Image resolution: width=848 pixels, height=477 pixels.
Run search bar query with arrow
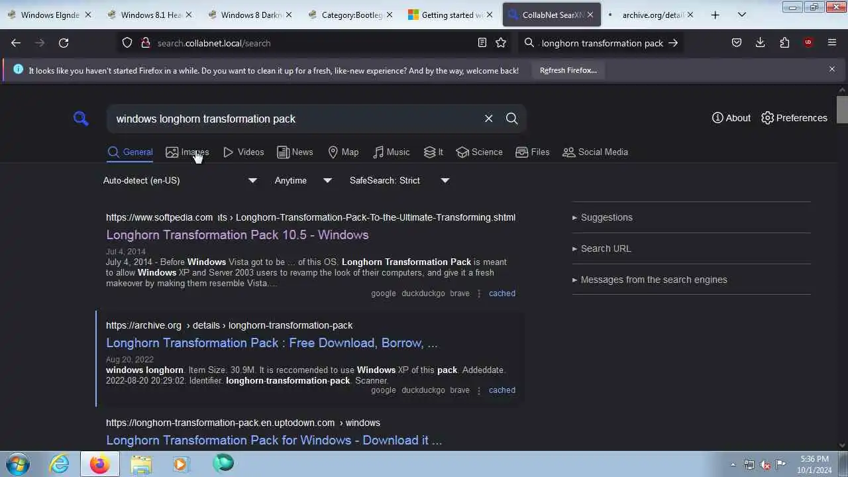tap(673, 43)
